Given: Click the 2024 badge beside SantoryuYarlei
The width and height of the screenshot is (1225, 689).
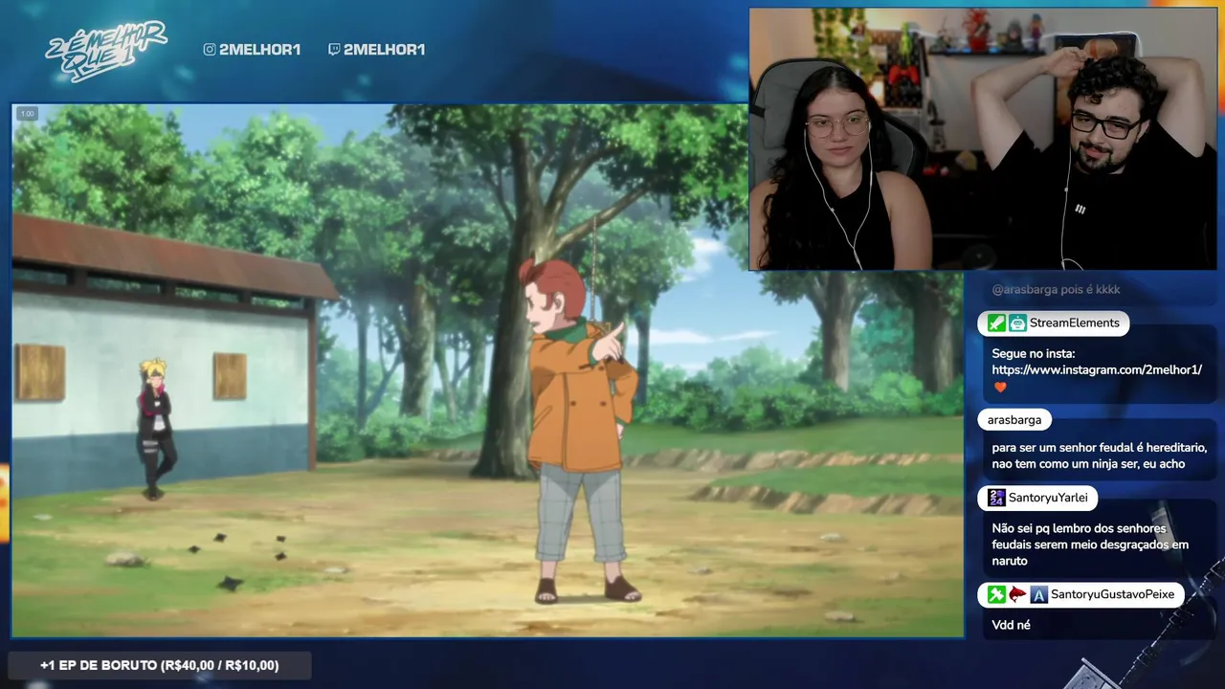Looking at the screenshot, I should [996, 498].
